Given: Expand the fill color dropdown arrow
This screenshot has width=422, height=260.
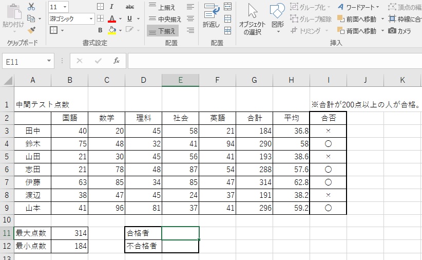Looking at the screenshot, I should click(x=120, y=30).
